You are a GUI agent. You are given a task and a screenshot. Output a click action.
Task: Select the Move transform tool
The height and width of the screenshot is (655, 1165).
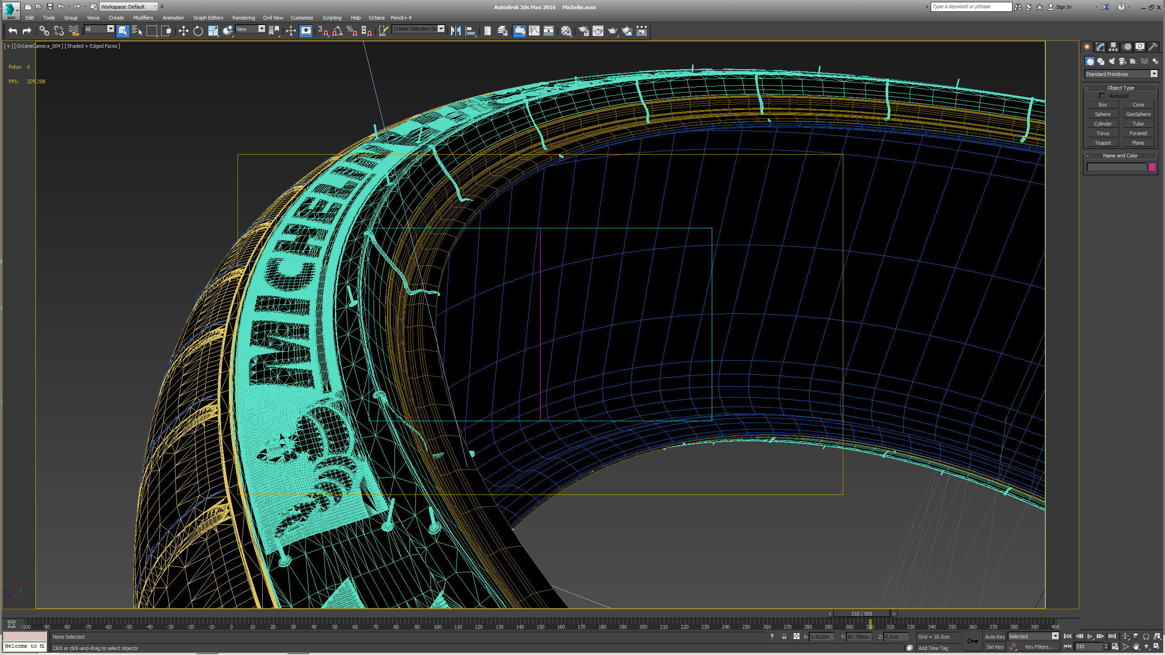pyautogui.click(x=183, y=31)
